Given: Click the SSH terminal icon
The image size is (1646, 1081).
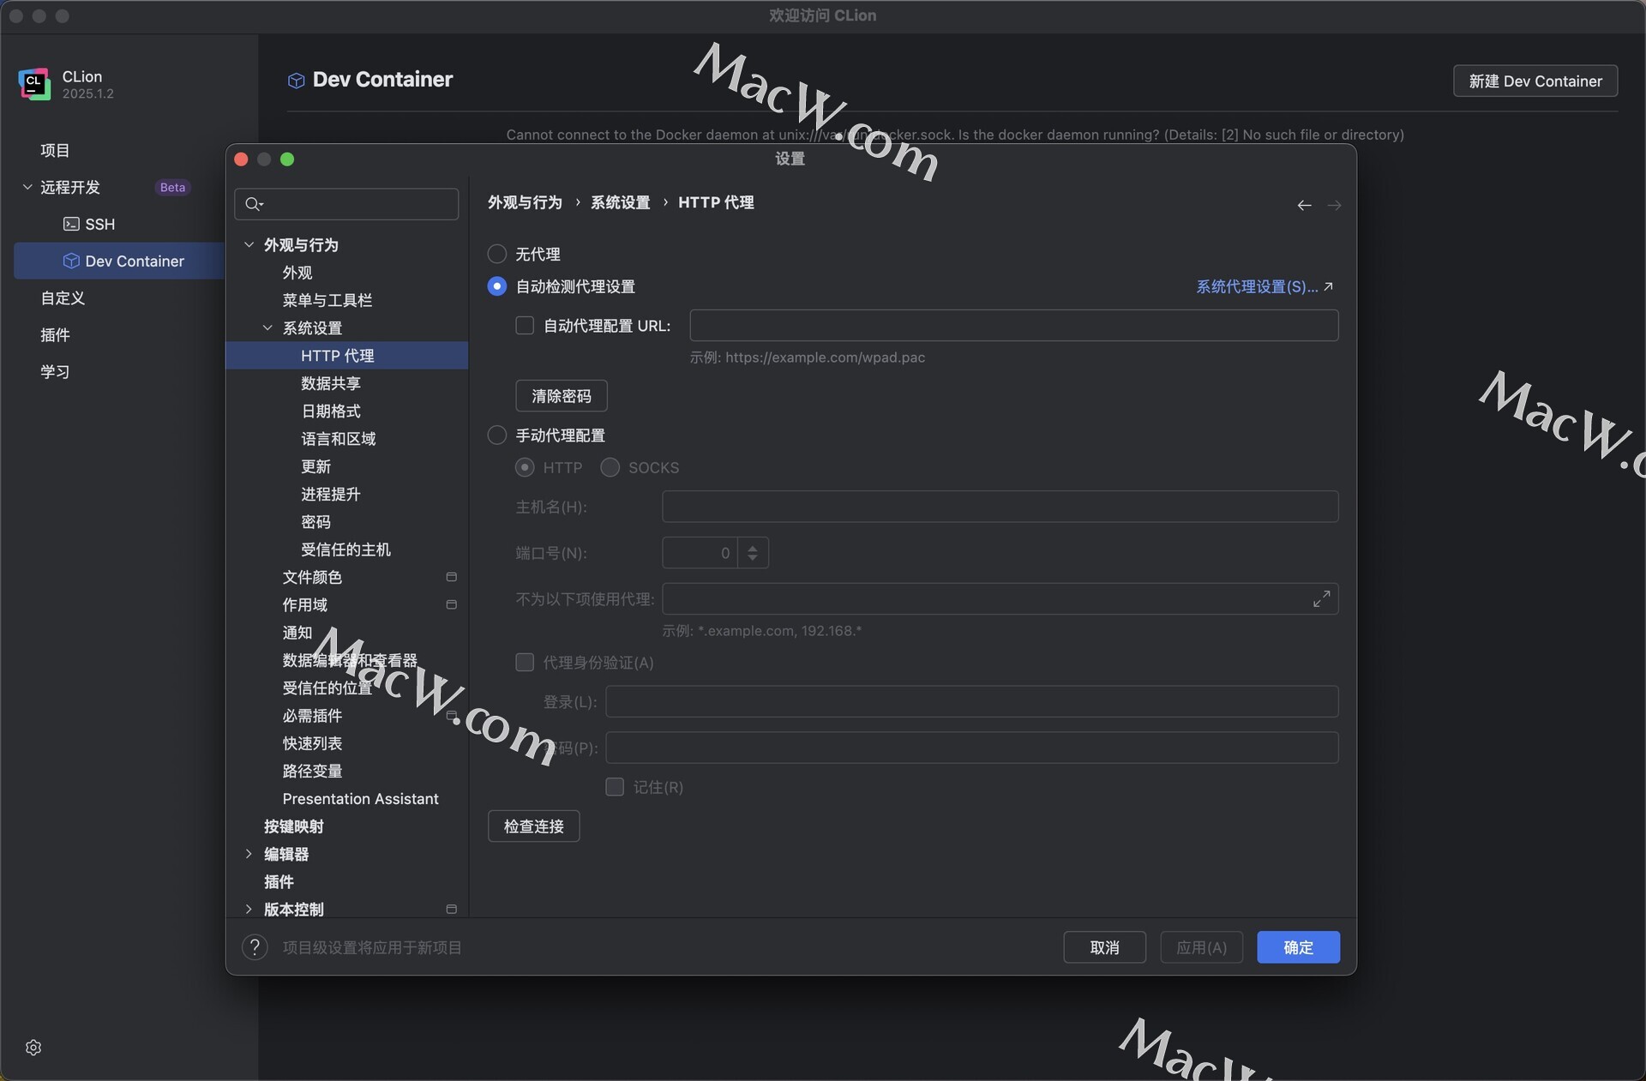Looking at the screenshot, I should (x=71, y=224).
